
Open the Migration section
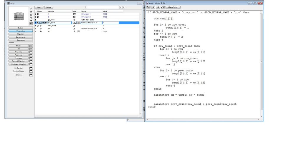coord(21,34)
